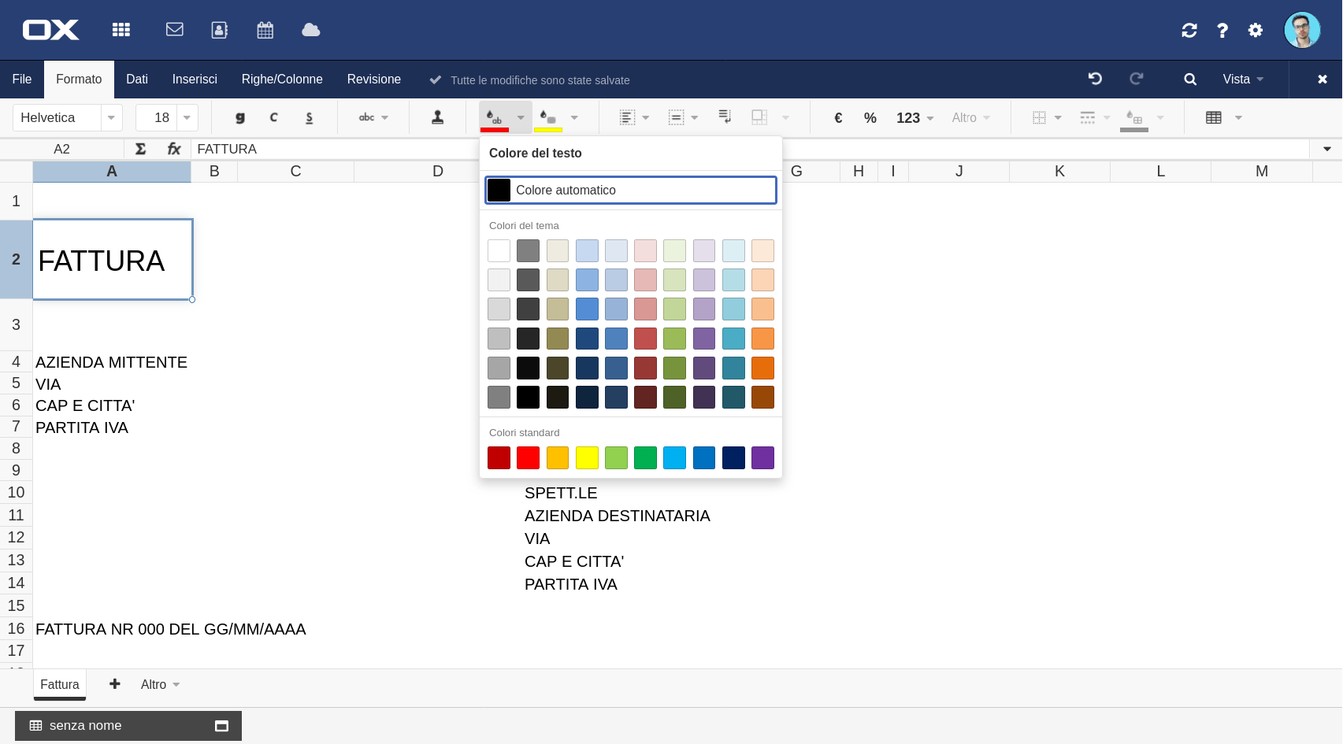Apply percent number format
1343x744 pixels.
click(870, 117)
